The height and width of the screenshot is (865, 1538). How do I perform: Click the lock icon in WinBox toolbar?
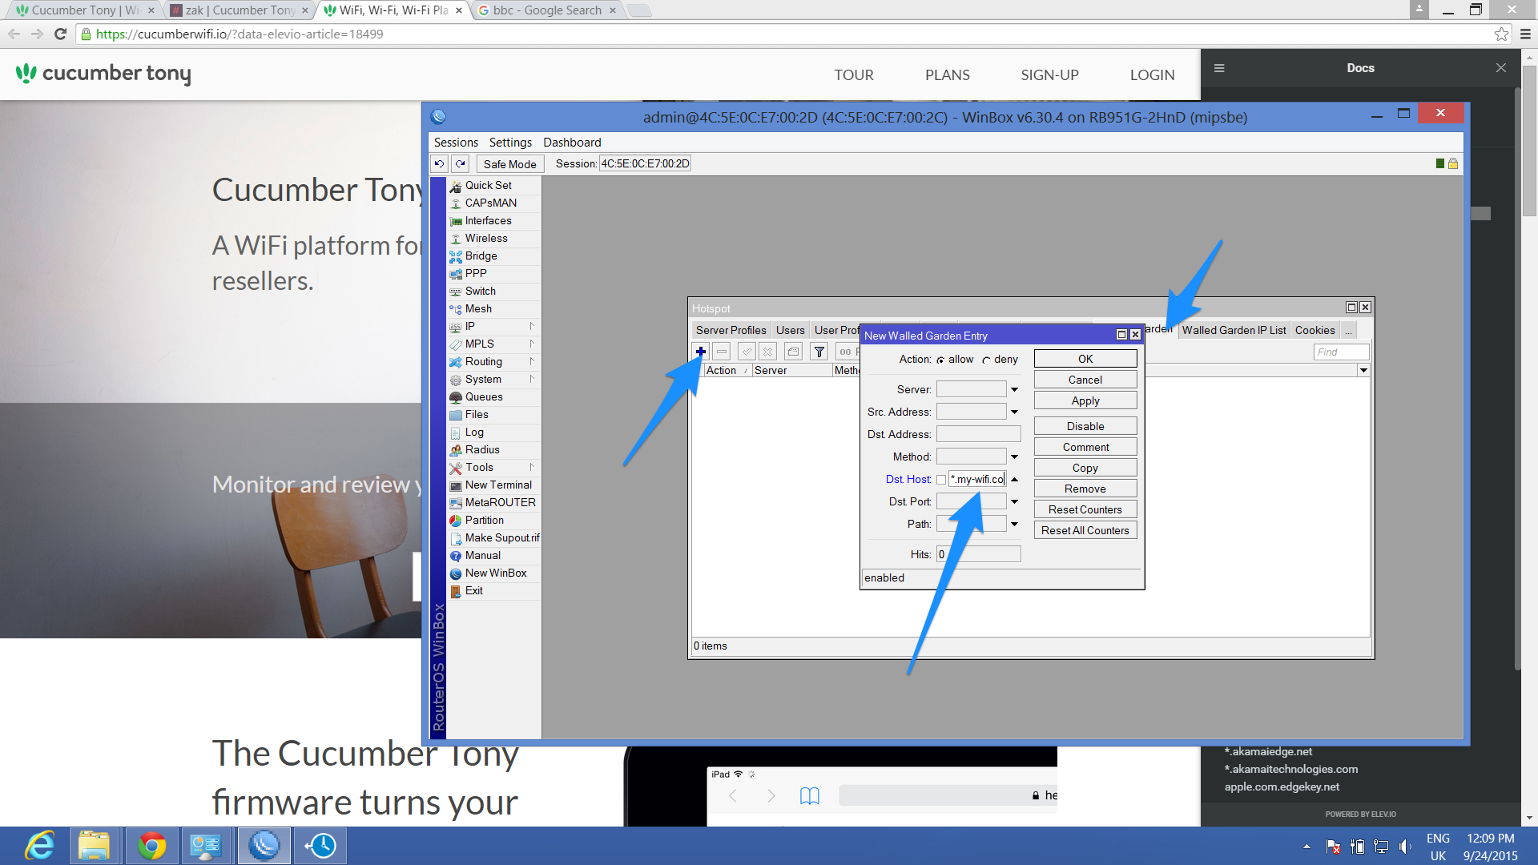(x=1453, y=163)
